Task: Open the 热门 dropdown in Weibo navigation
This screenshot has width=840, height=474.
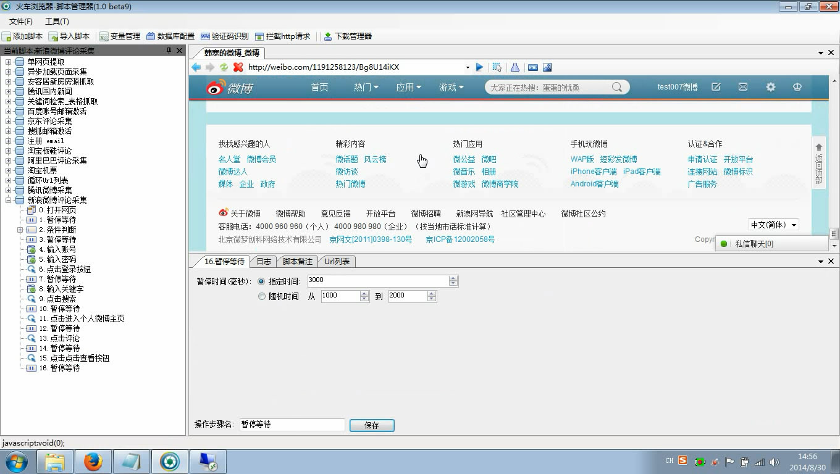Action: coord(366,88)
